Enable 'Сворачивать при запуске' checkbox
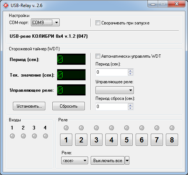This screenshot has height=175, width=188. [x=98, y=23]
